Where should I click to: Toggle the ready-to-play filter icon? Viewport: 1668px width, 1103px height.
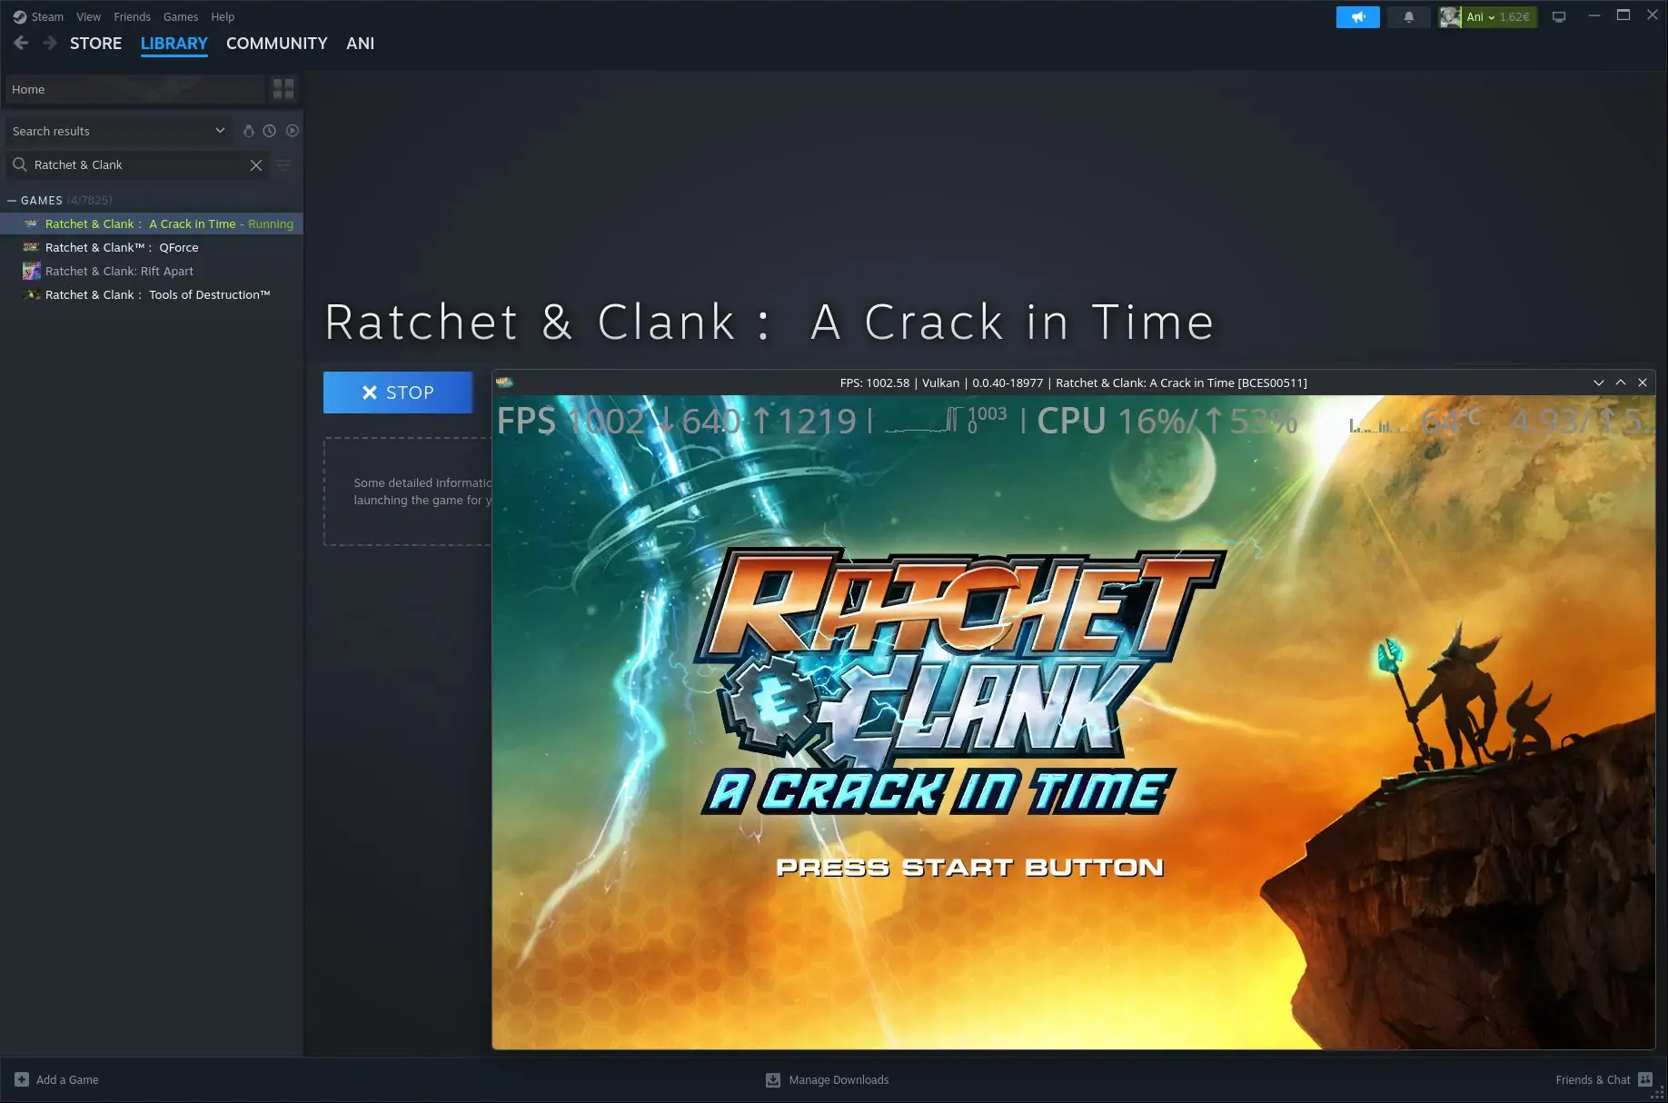293,131
